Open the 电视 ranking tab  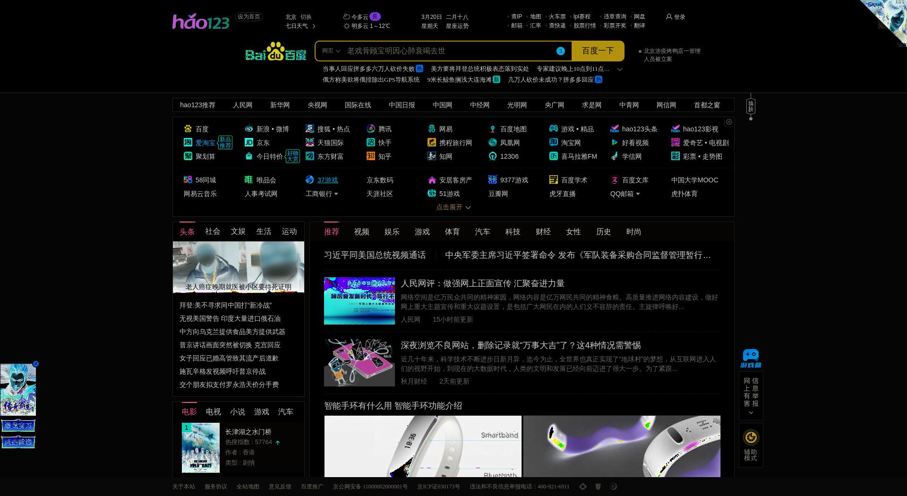[x=213, y=412]
